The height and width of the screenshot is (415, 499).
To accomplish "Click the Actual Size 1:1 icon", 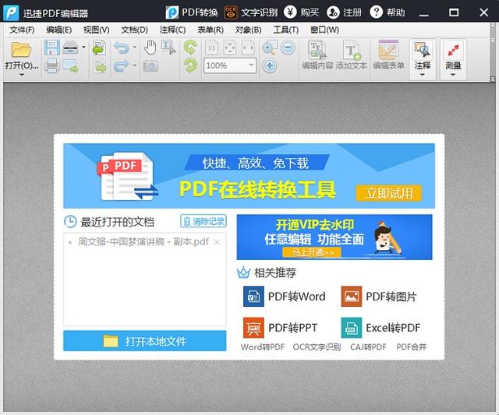I will click(211, 47).
